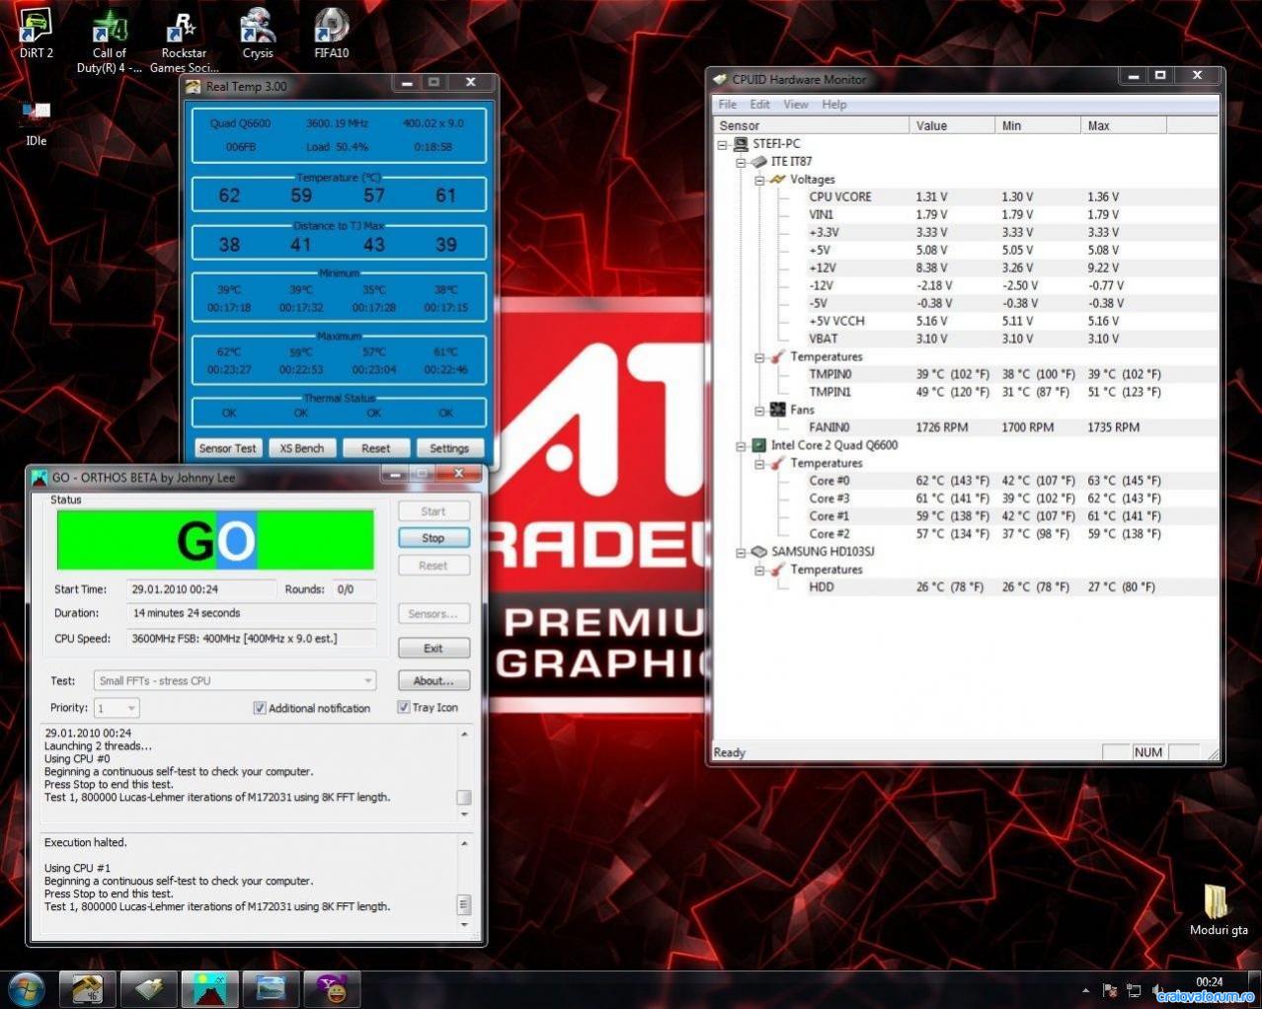
Task: Open the taskbar clock showing 00:24
Action: (1209, 982)
